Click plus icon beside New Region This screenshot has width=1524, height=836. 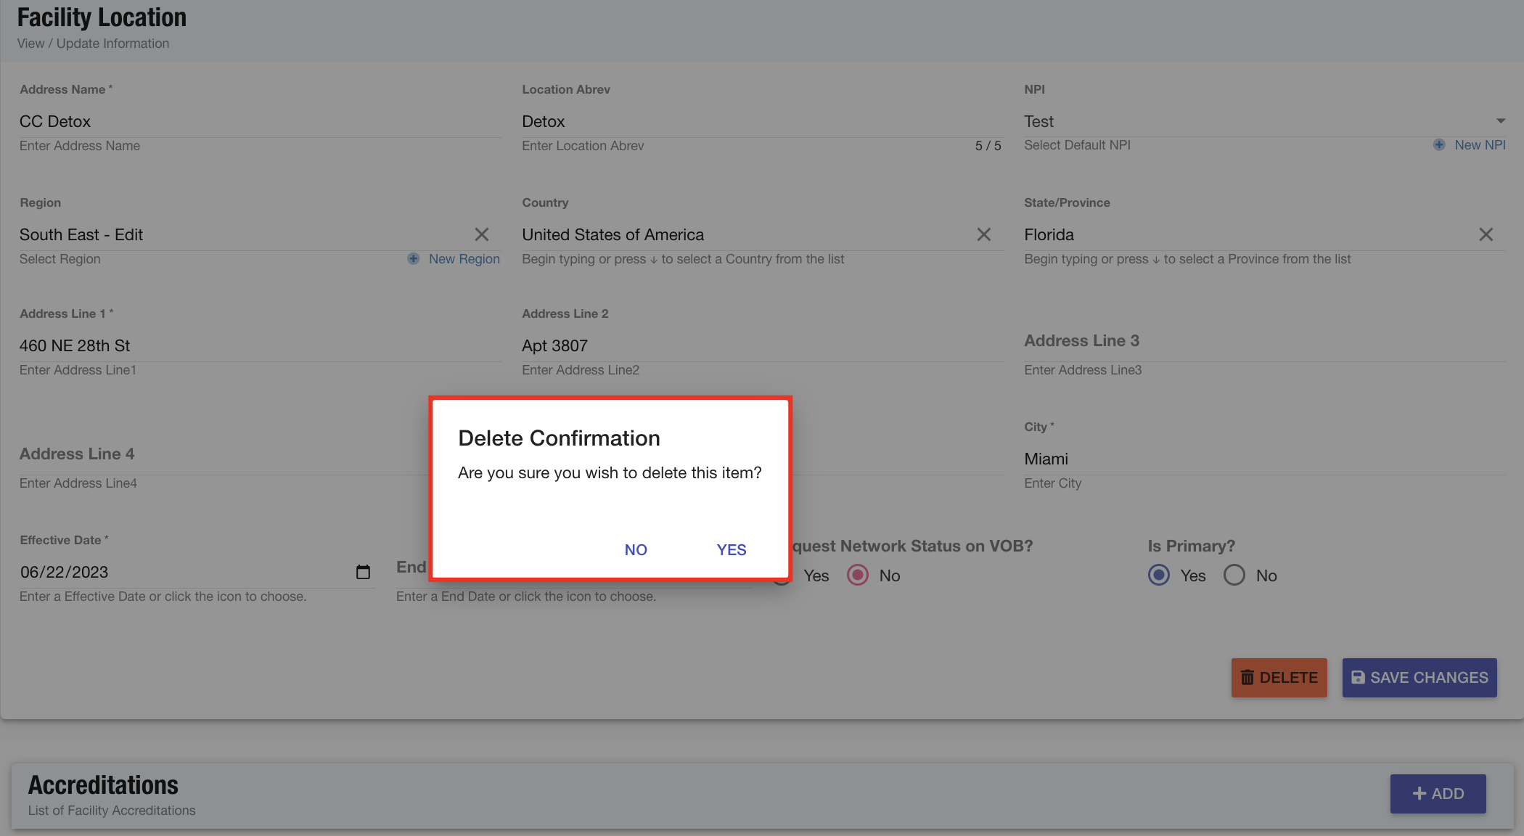413,259
